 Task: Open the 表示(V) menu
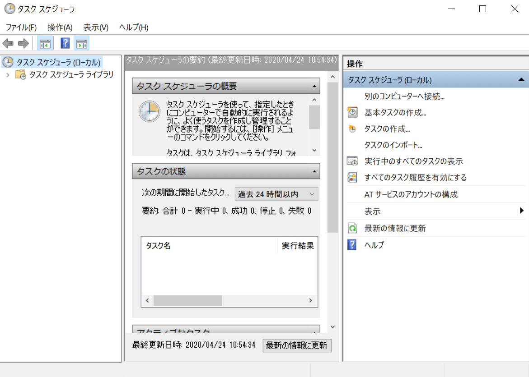tap(96, 28)
